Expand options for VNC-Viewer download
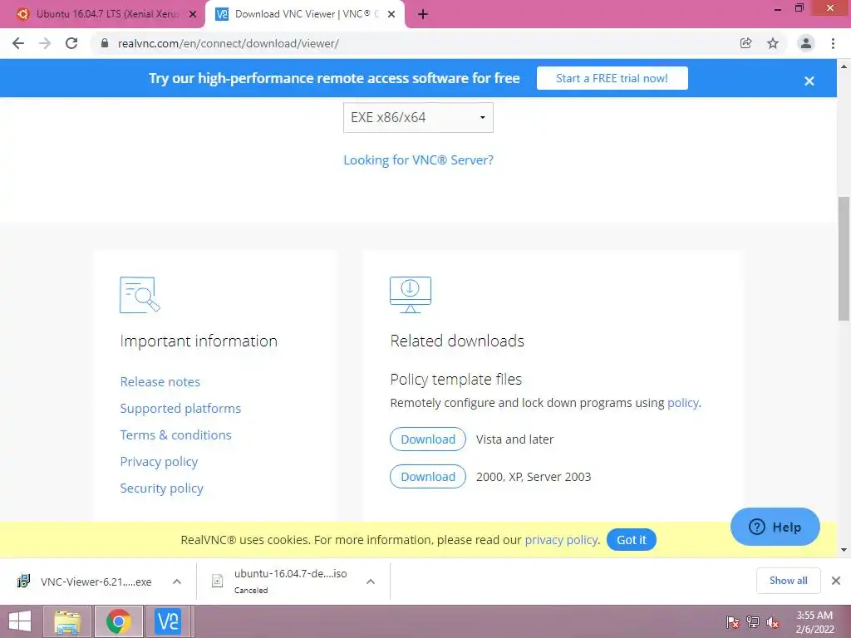851x638 pixels. [x=177, y=582]
